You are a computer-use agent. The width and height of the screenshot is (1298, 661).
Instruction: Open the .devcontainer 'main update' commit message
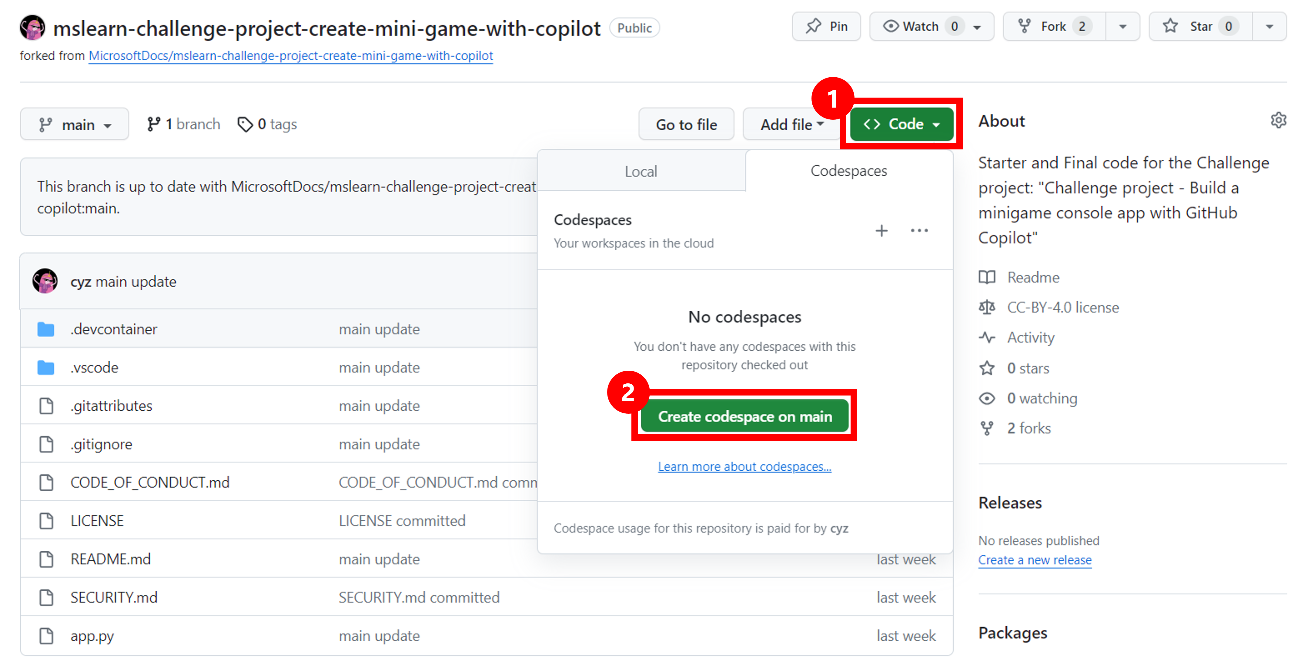380,329
